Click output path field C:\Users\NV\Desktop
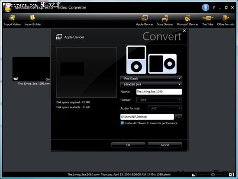 click(147, 117)
